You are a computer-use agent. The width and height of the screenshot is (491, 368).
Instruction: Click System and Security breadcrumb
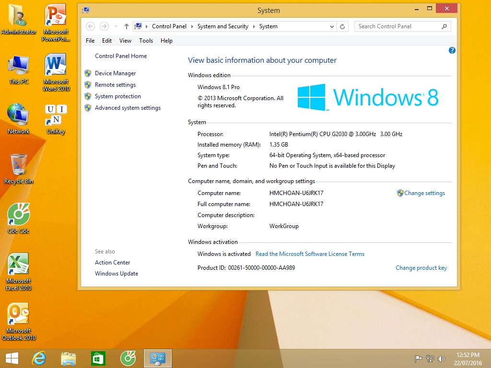coord(222,27)
